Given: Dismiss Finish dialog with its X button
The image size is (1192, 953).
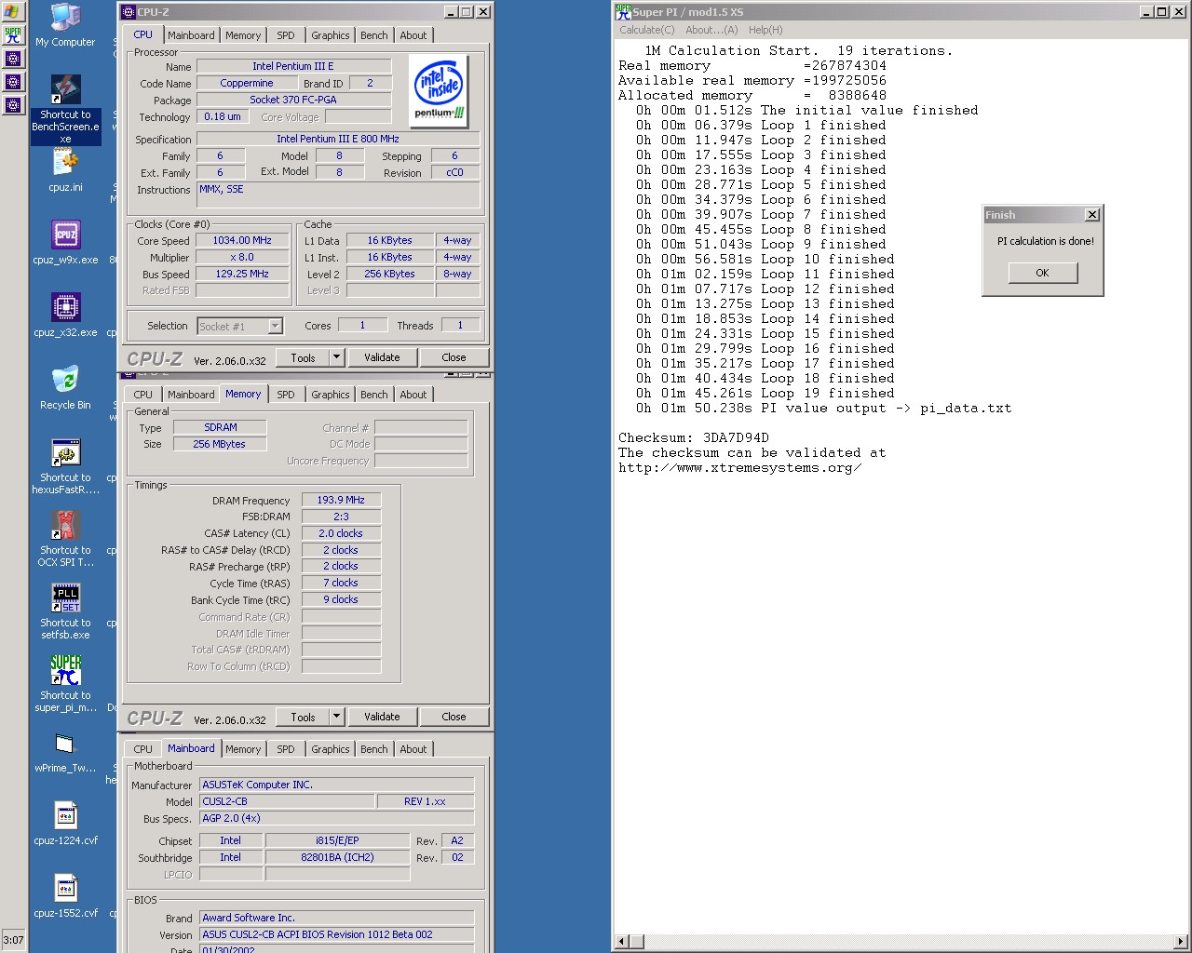Looking at the screenshot, I should coord(1092,215).
